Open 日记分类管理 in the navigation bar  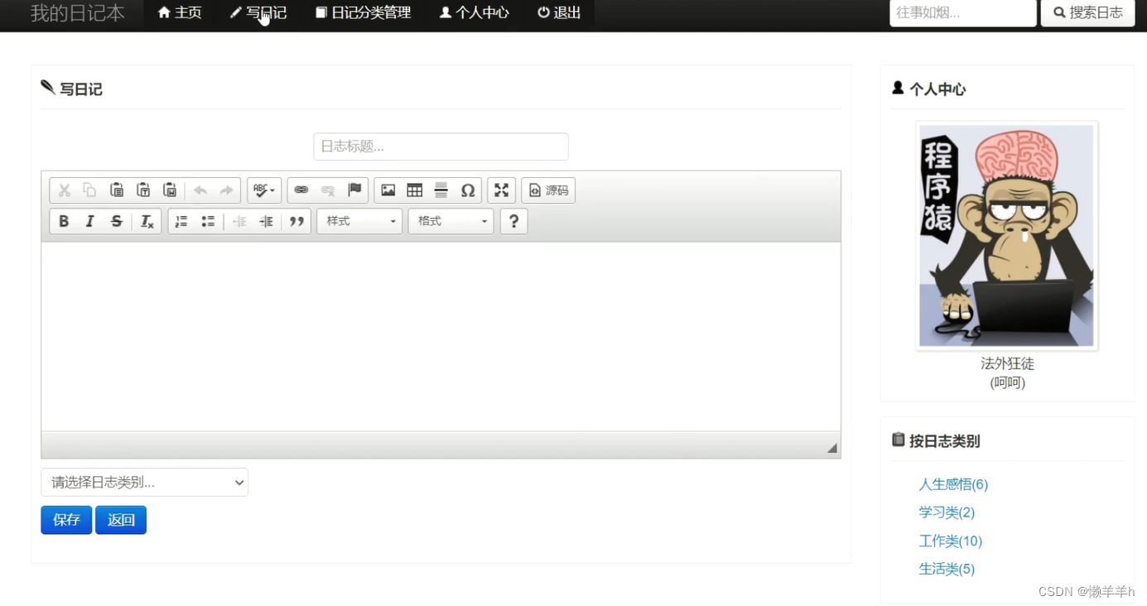point(363,12)
